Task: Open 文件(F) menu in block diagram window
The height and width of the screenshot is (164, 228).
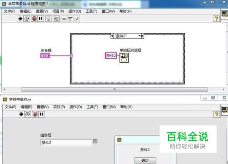Action: [10, 11]
